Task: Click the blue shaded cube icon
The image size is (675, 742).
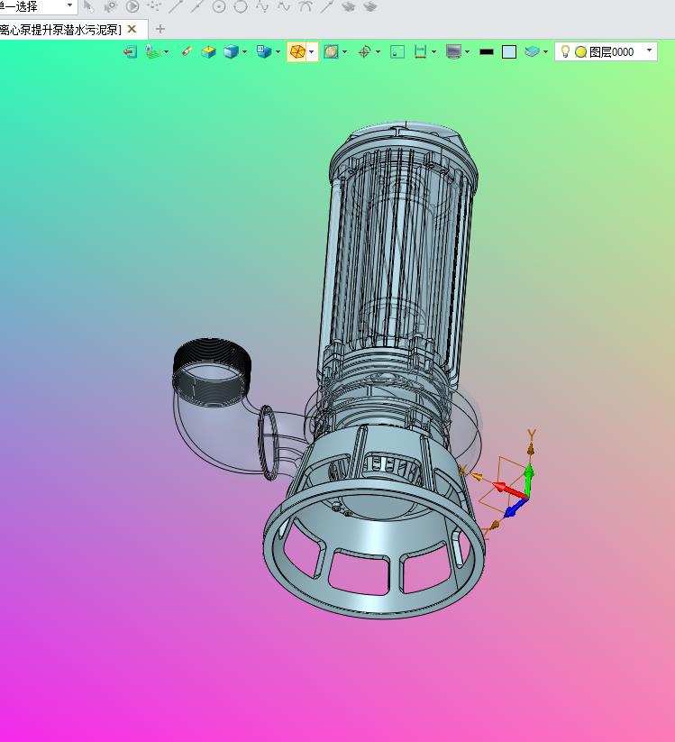Action: tap(231, 51)
